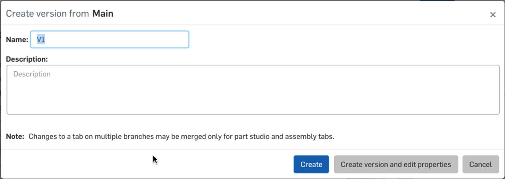Screen dimensions: 505x179
Task: Click the highlighted V1 text in Name
Action: pyautogui.click(x=41, y=40)
